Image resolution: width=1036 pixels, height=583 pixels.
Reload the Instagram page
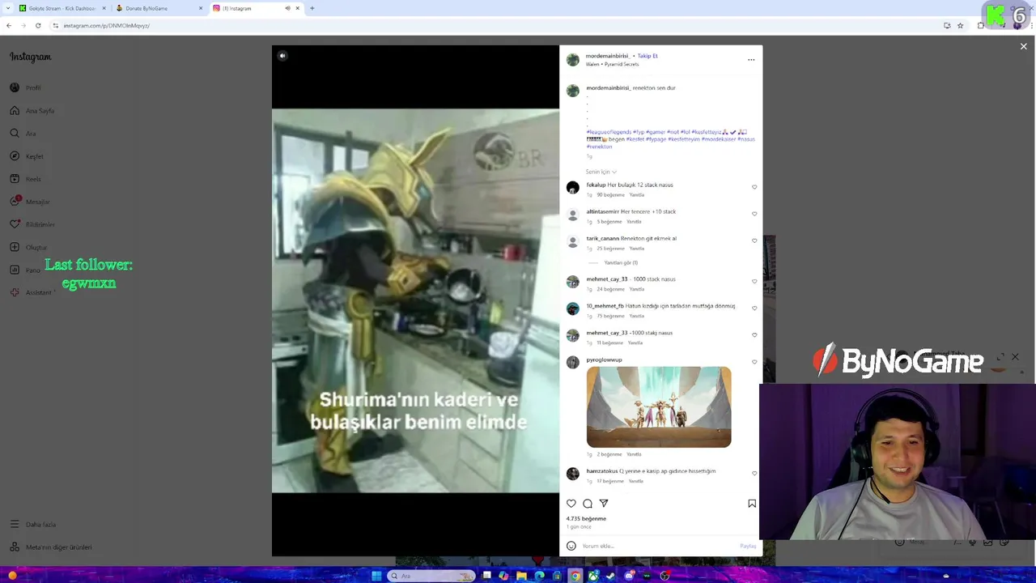[x=38, y=25]
